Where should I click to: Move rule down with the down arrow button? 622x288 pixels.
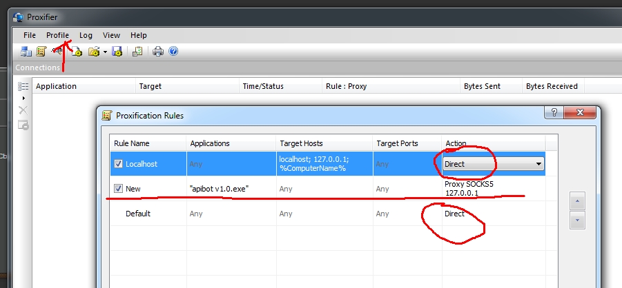pyautogui.click(x=579, y=220)
